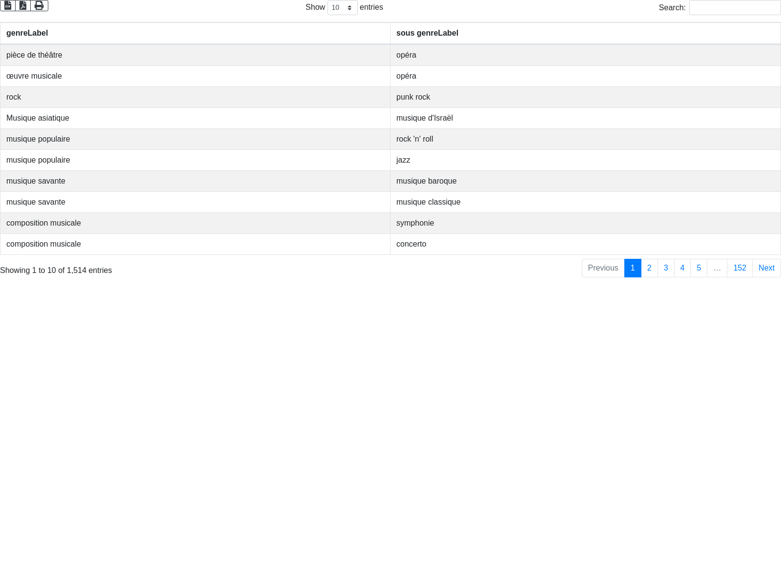Navigate to page 5

699,268
